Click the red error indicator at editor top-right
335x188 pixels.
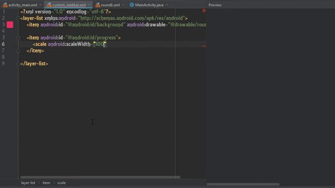point(204,10)
